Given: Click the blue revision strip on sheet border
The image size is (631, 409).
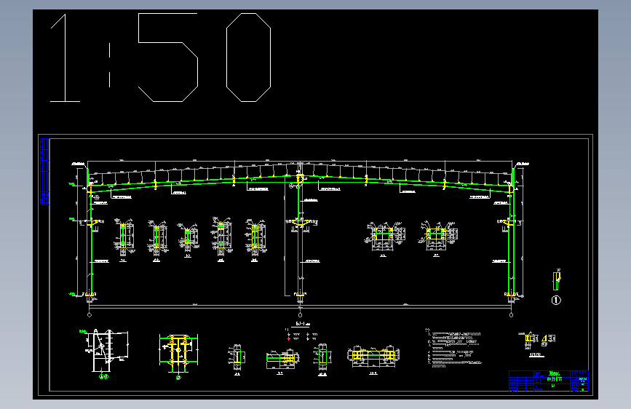Looking at the screenshot, I should point(44,172).
